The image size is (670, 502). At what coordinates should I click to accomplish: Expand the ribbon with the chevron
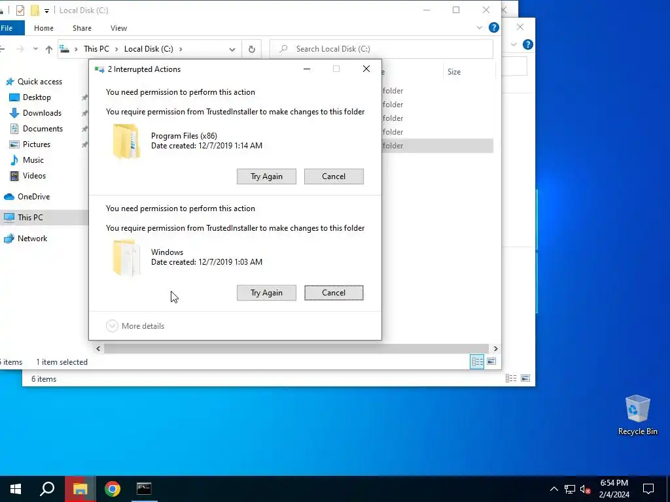480,27
